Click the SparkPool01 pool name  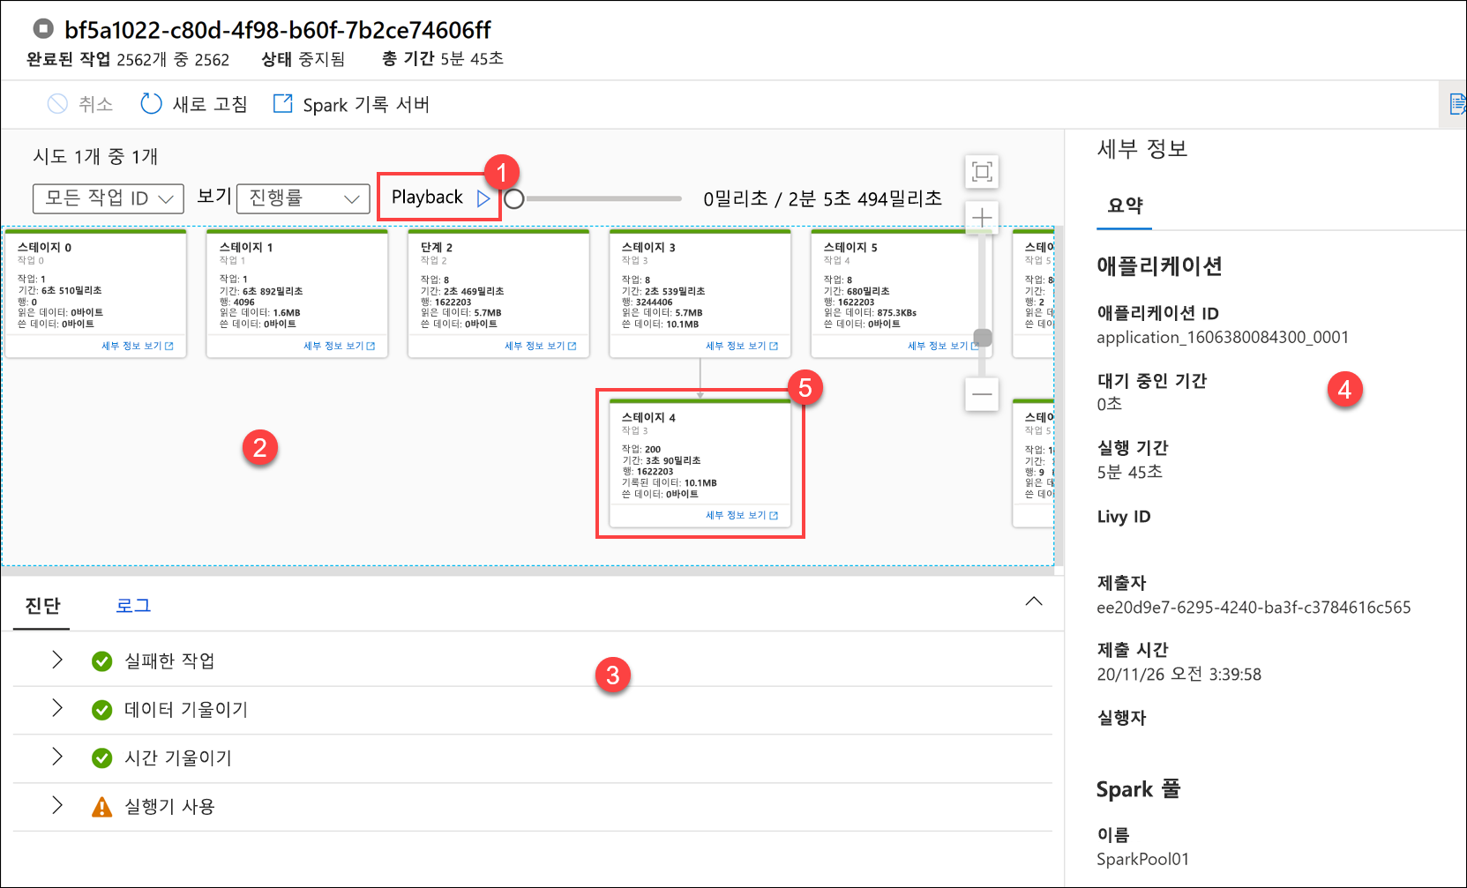point(1142,859)
